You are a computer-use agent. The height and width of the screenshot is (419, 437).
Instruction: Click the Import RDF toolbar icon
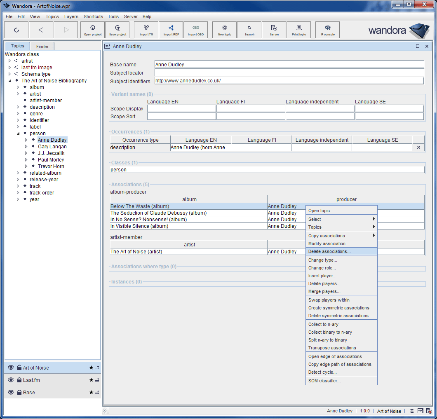tap(171, 30)
